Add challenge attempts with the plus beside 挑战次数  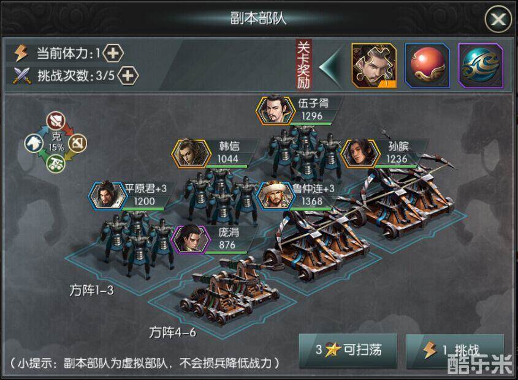(x=128, y=76)
